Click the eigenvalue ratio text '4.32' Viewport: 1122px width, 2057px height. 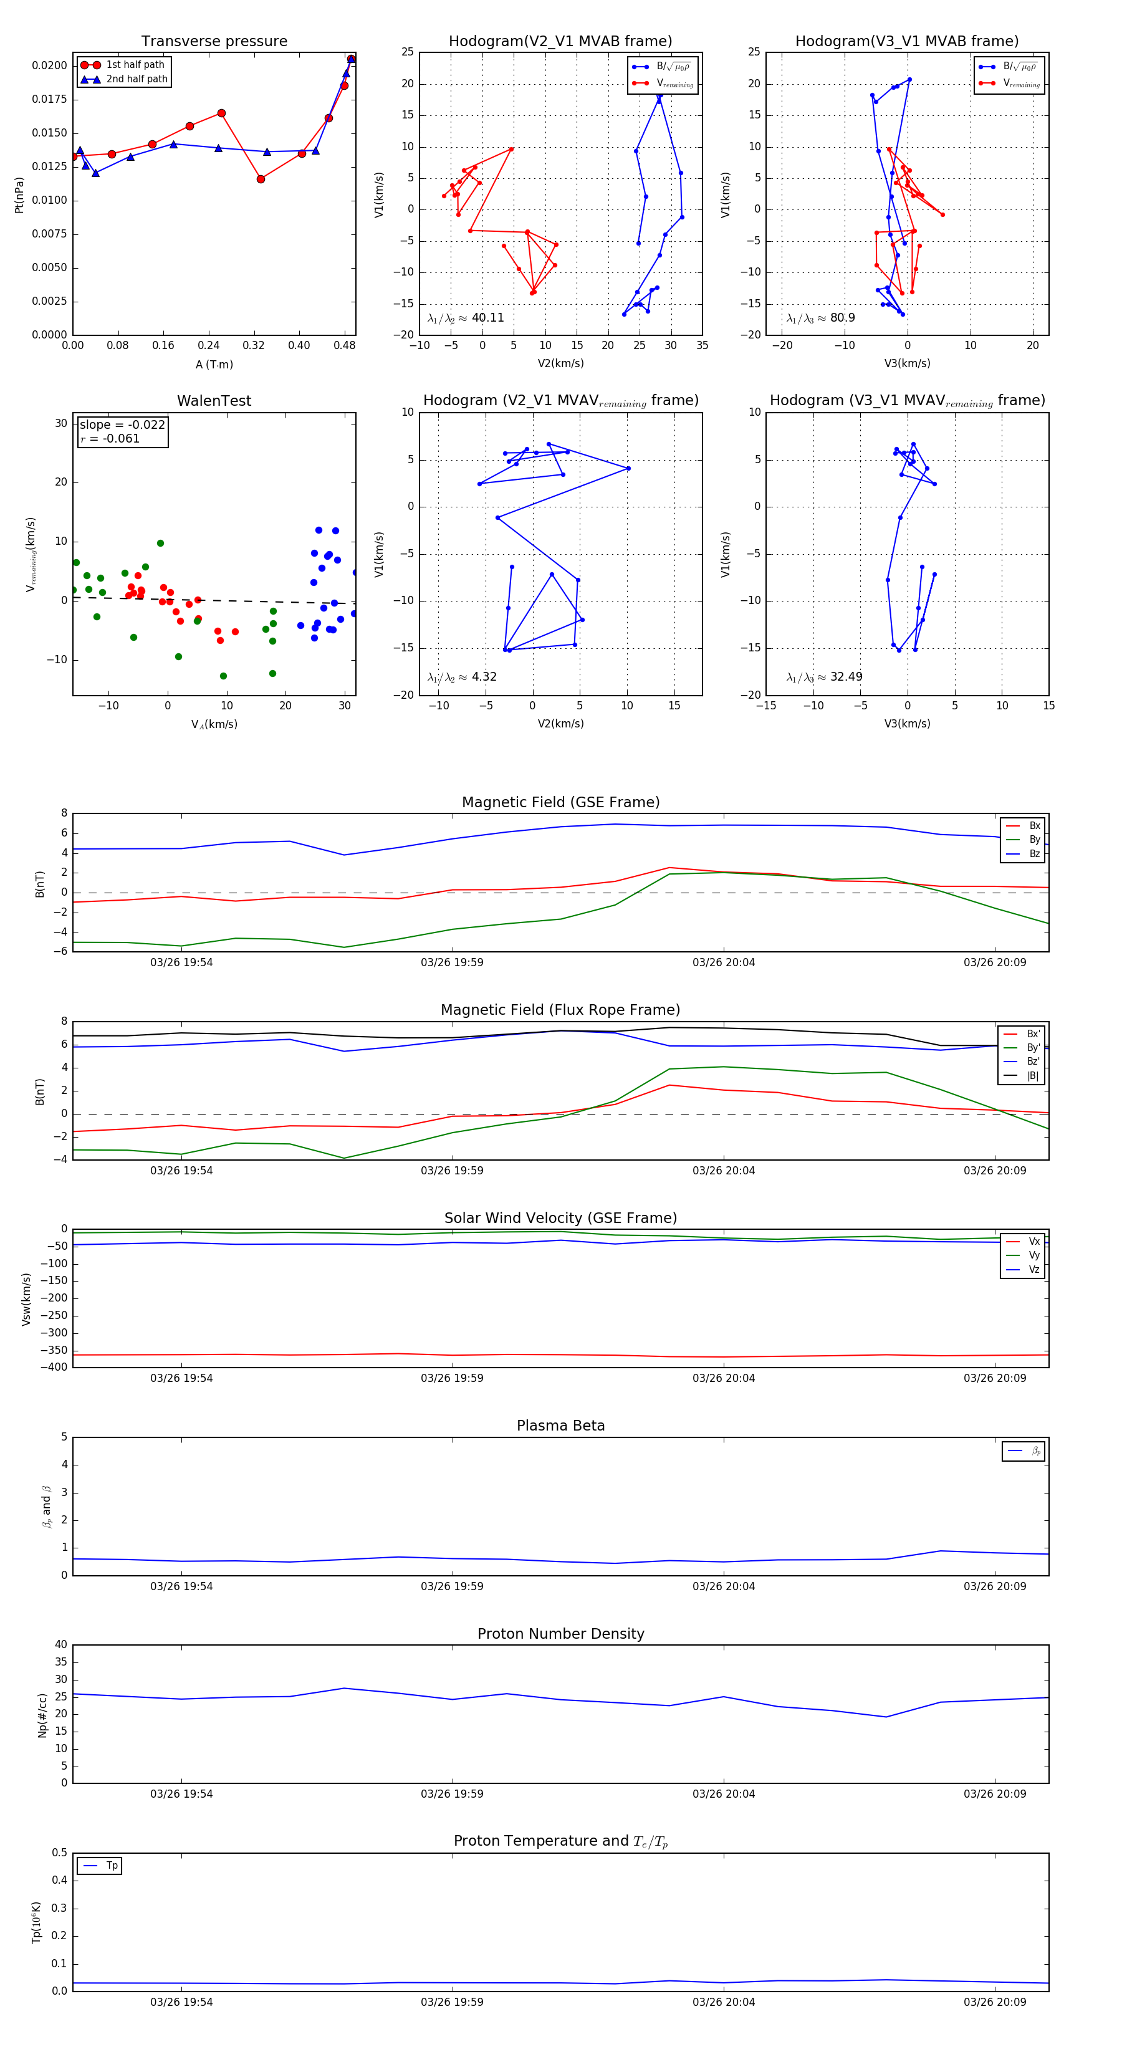coord(484,677)
